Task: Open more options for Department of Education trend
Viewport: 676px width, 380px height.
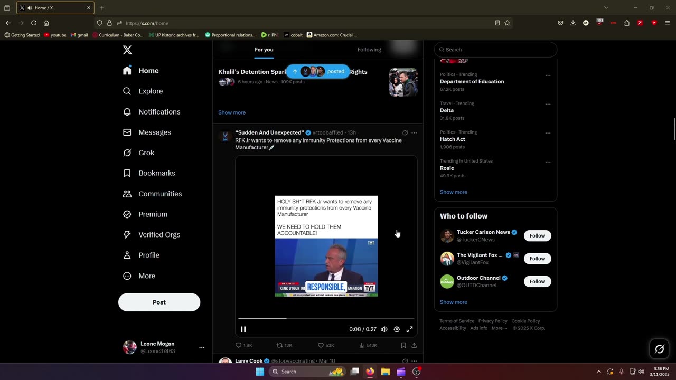Action: [x=548, y=75]
